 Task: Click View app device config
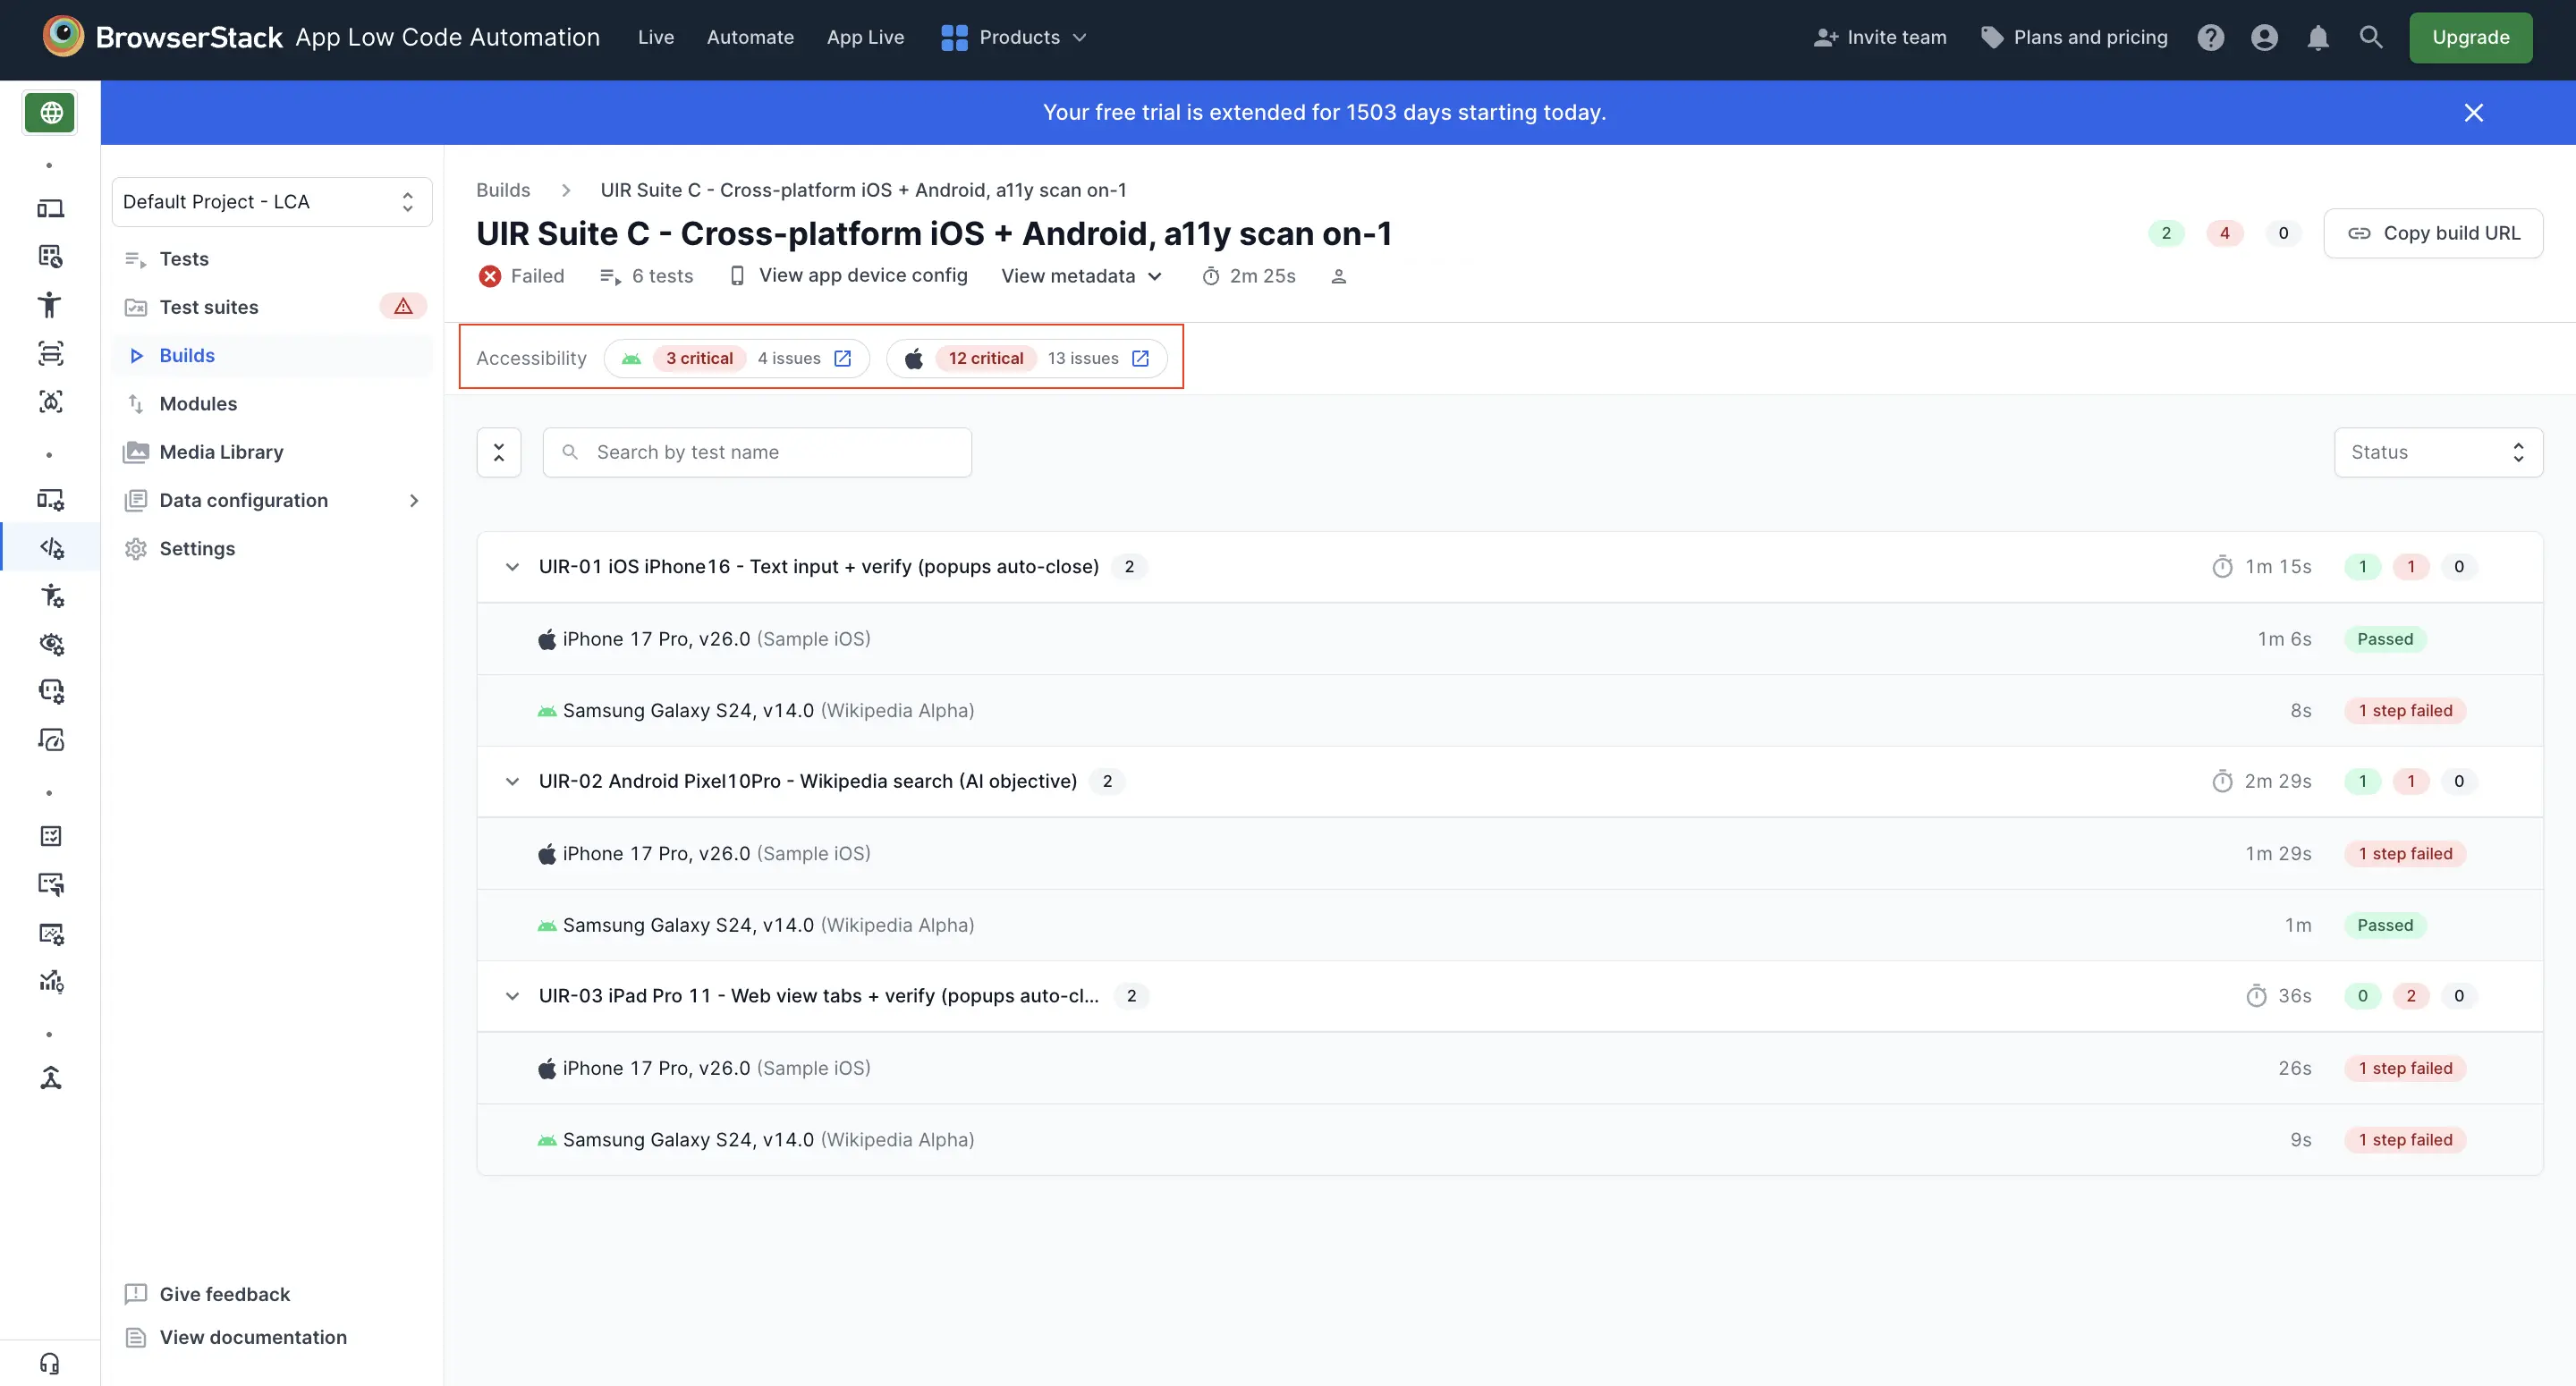click(849, 276)
